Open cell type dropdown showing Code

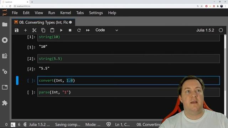click(x=107, y=30)
